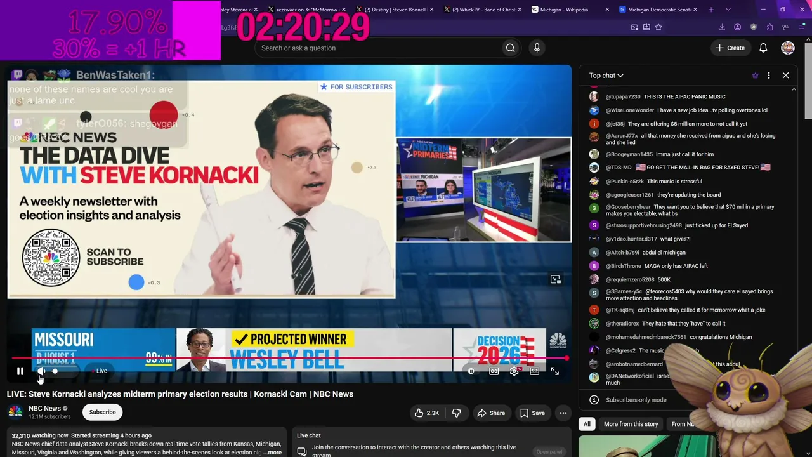
Task: Enter full screen mode
Action: tap(555, 371)
